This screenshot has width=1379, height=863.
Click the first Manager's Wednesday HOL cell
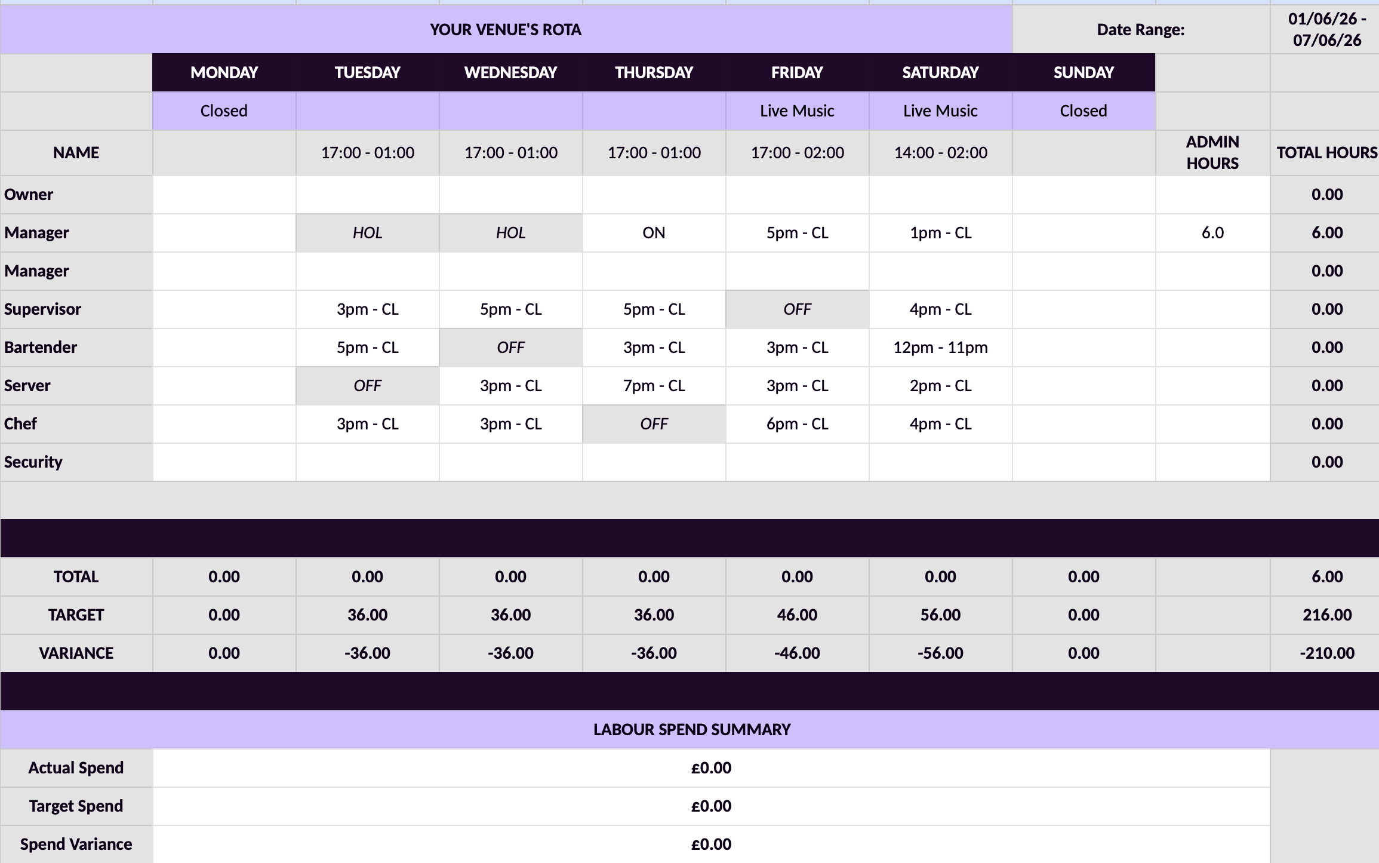511,233
